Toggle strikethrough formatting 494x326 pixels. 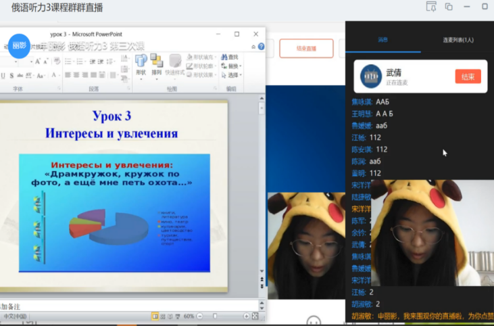[x=20, y=75]
